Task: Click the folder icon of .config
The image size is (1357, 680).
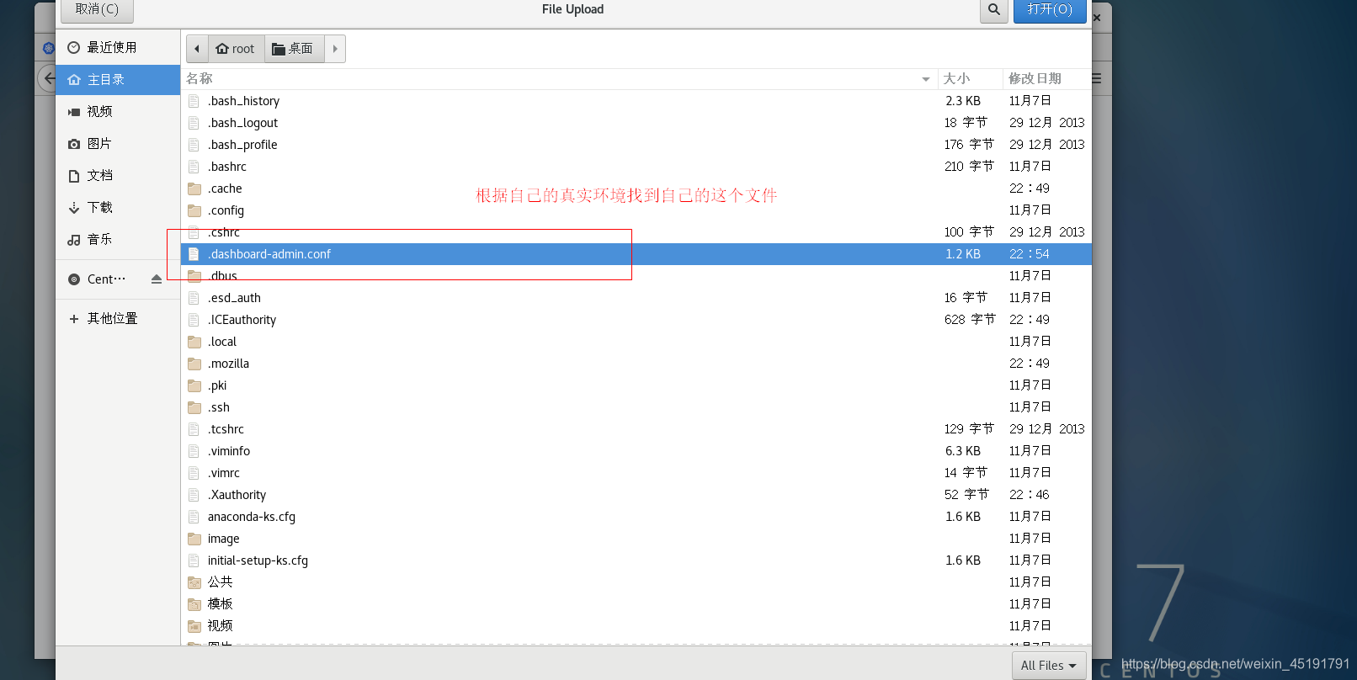Action: coord(194,210)
